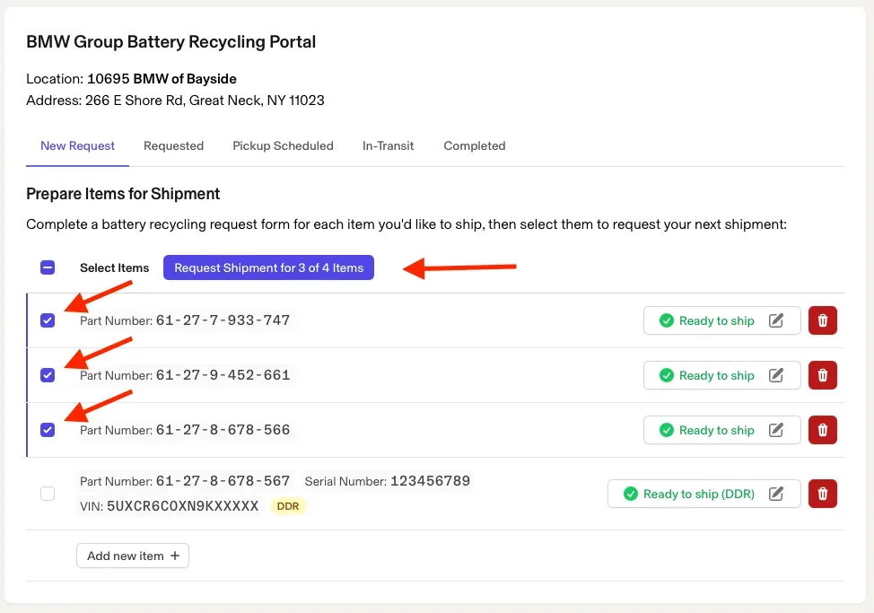Click serial number 123456789
This screenshot has height=613, width=874.
(x=431, y=481)
